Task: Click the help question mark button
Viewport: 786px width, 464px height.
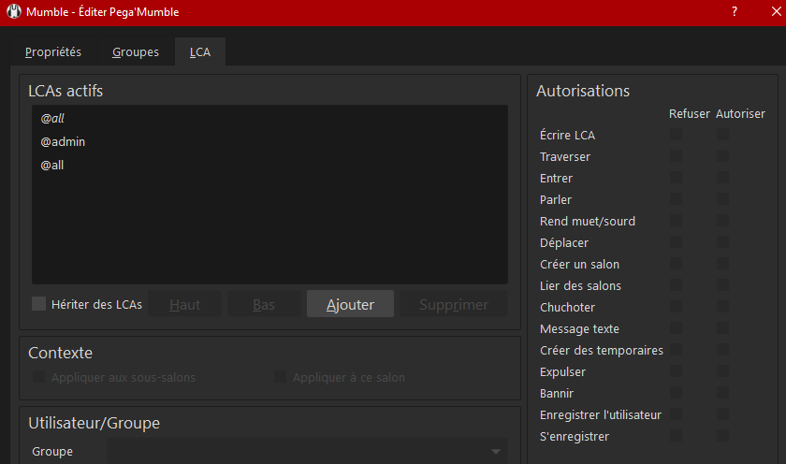Action: [x=734, y=12]
